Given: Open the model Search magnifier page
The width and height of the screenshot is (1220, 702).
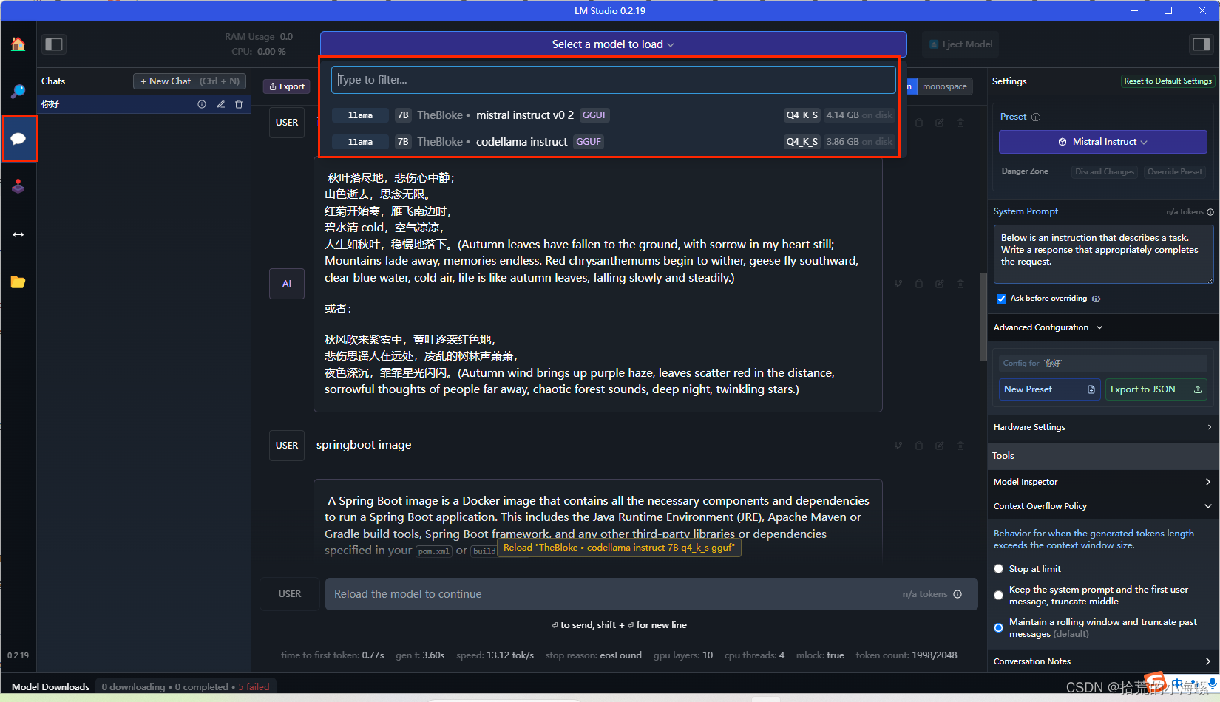Looking at the screenshot, I should (x=18, y=92).
